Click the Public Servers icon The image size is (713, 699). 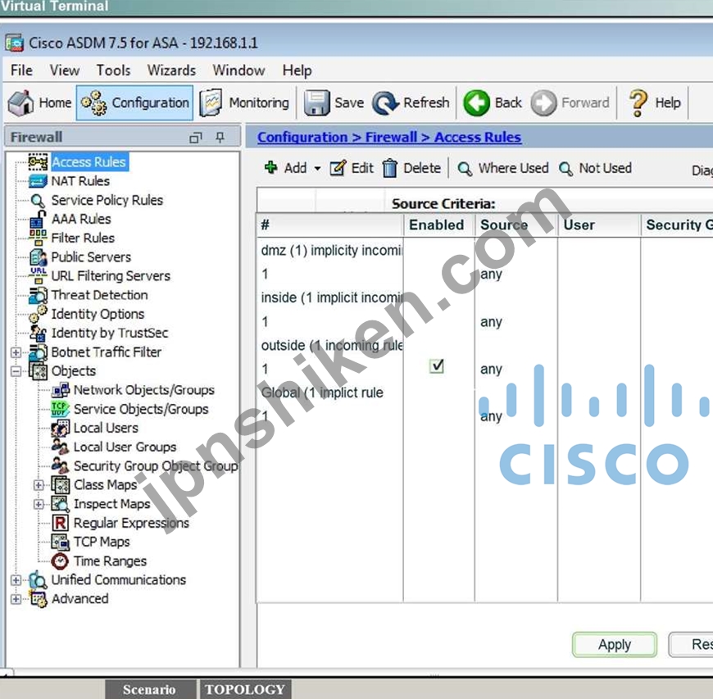[39, 257]
